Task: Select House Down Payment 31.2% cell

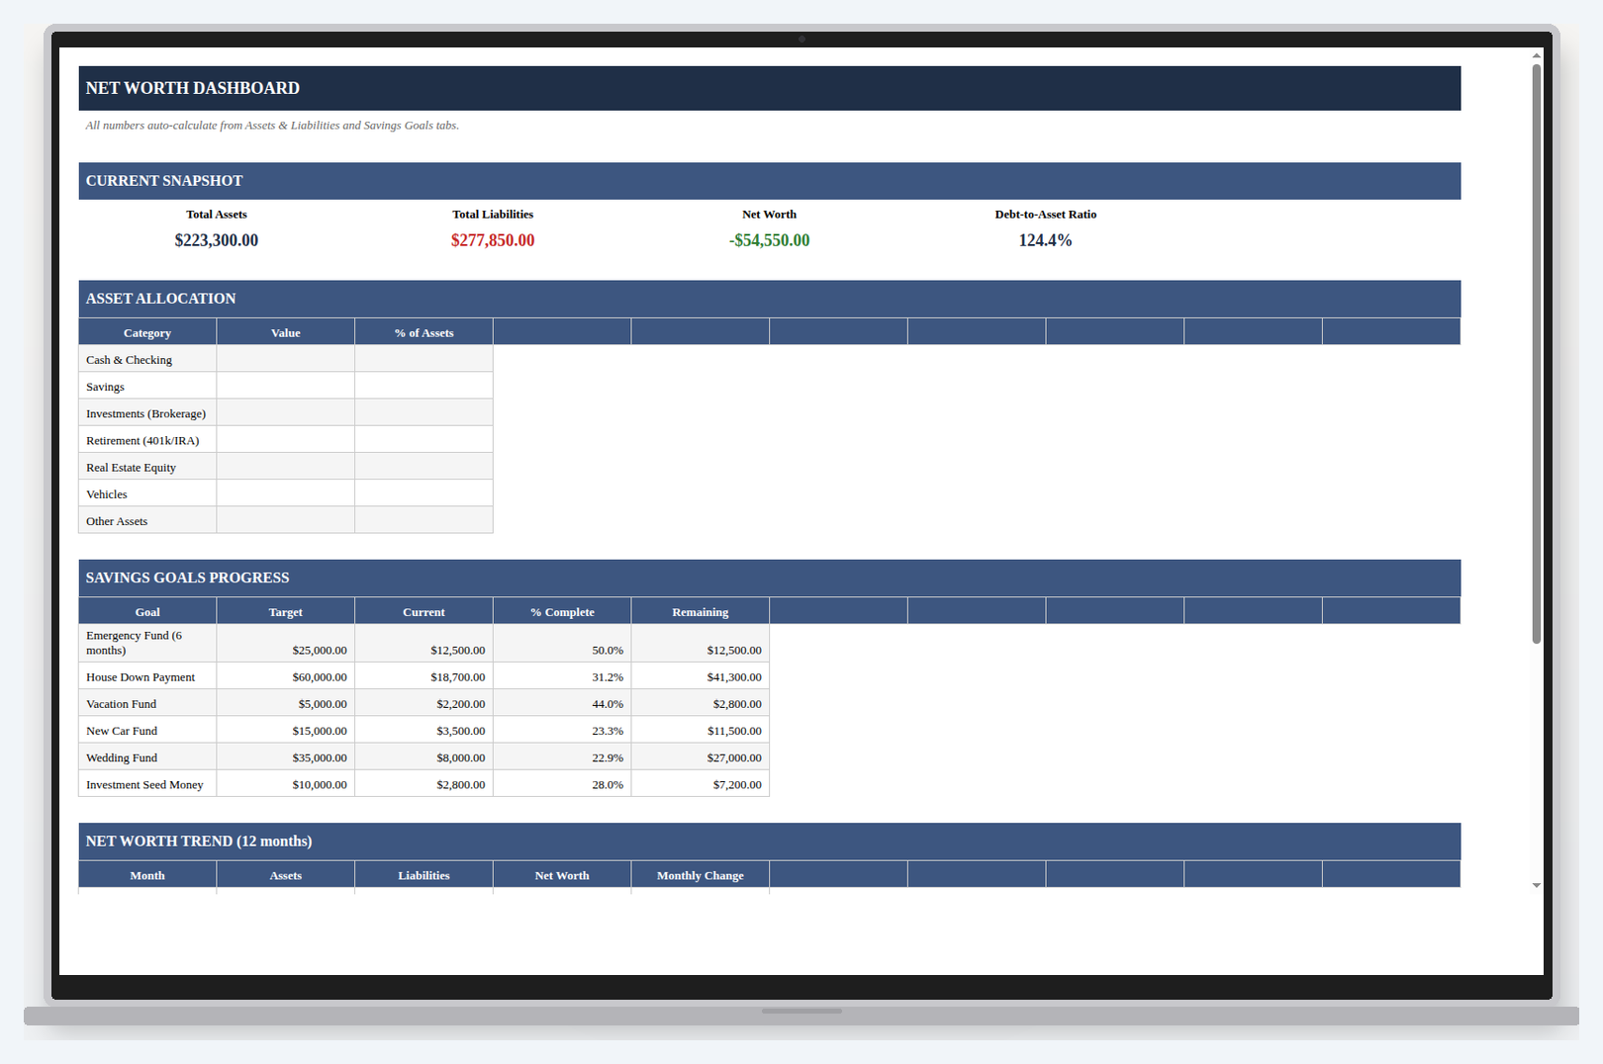Action: pos(562,676)
